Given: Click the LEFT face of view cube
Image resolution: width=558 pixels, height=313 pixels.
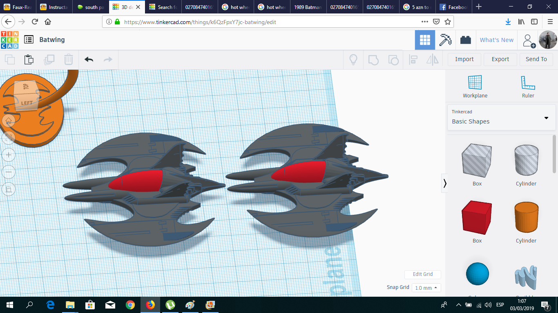Looking at the screenshot, I should pos(27,103).
